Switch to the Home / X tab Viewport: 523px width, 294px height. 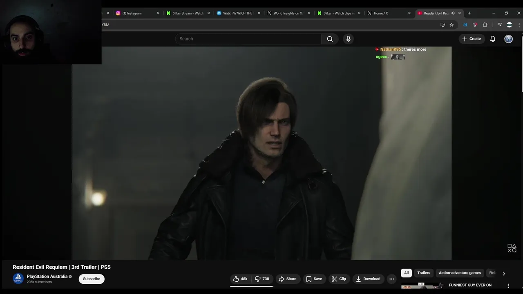coord(388,13)
